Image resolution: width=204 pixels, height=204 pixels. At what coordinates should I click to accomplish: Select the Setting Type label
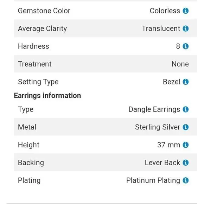pyautogui.click(x=38, y=82)
